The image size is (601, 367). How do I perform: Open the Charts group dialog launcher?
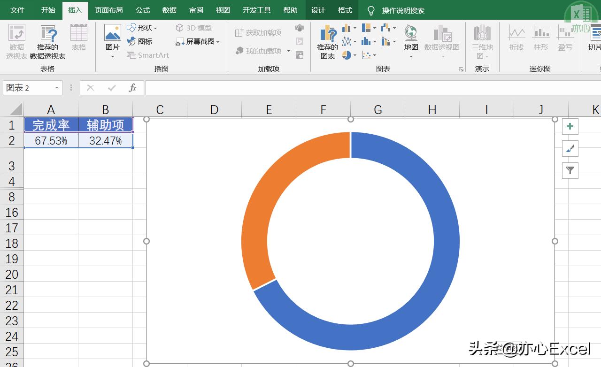point(462,69)
